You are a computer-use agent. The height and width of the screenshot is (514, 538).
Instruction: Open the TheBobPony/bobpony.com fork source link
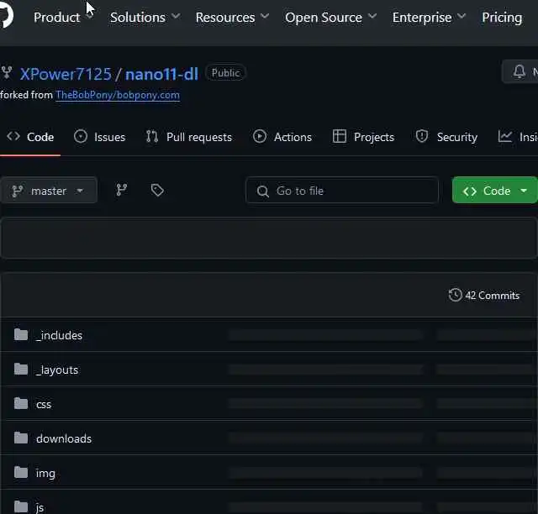[118, 95]
